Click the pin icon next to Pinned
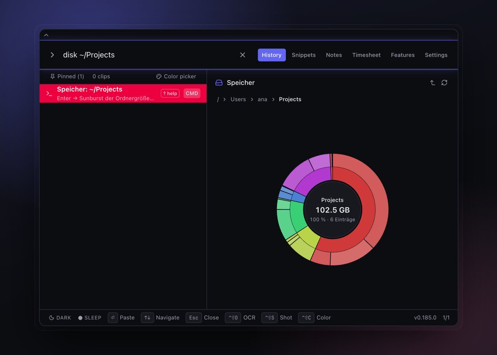 tap(53, 76)
